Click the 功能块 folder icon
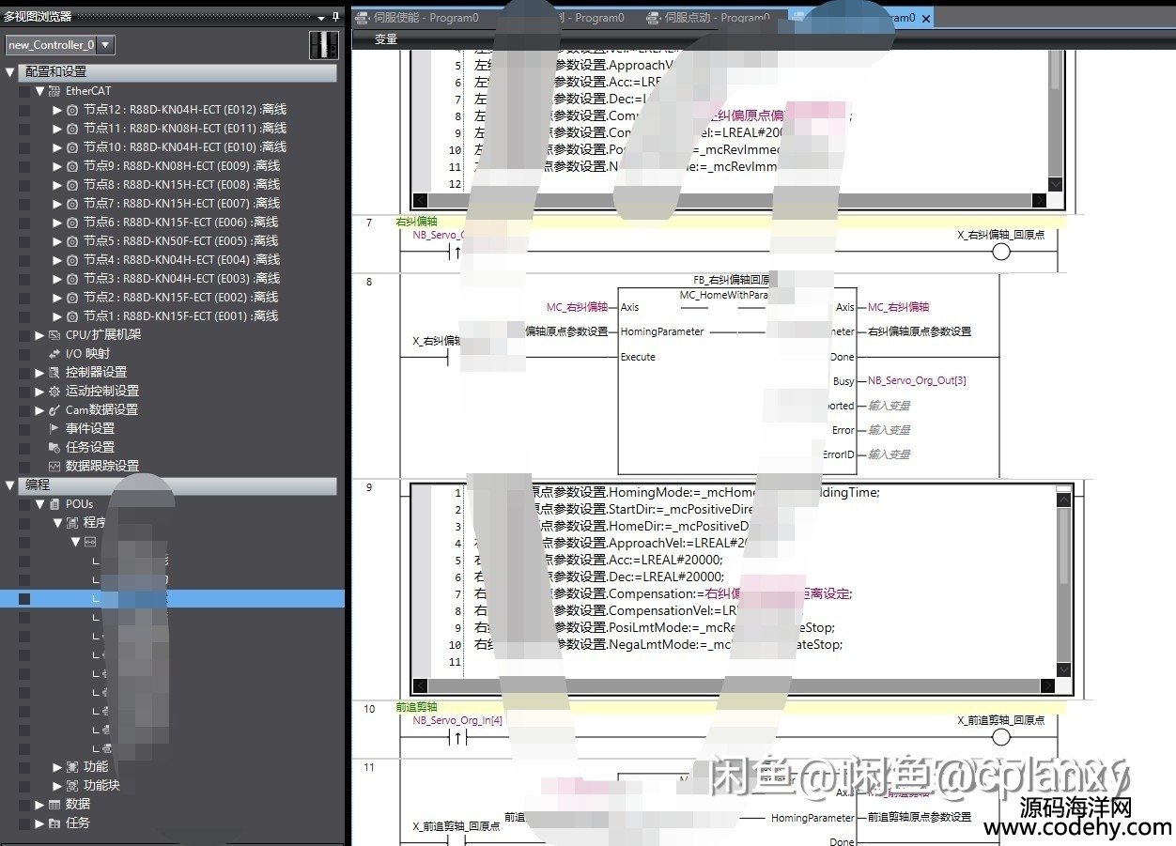The width and height of the screenshot is (1176, 846). click(72, 786)
